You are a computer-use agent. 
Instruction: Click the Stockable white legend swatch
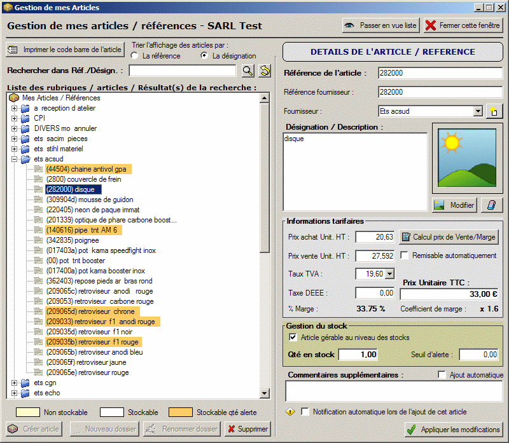coord(112,412)
